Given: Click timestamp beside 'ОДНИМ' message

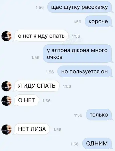Looking at the screenshot, I should coord(75,144).
